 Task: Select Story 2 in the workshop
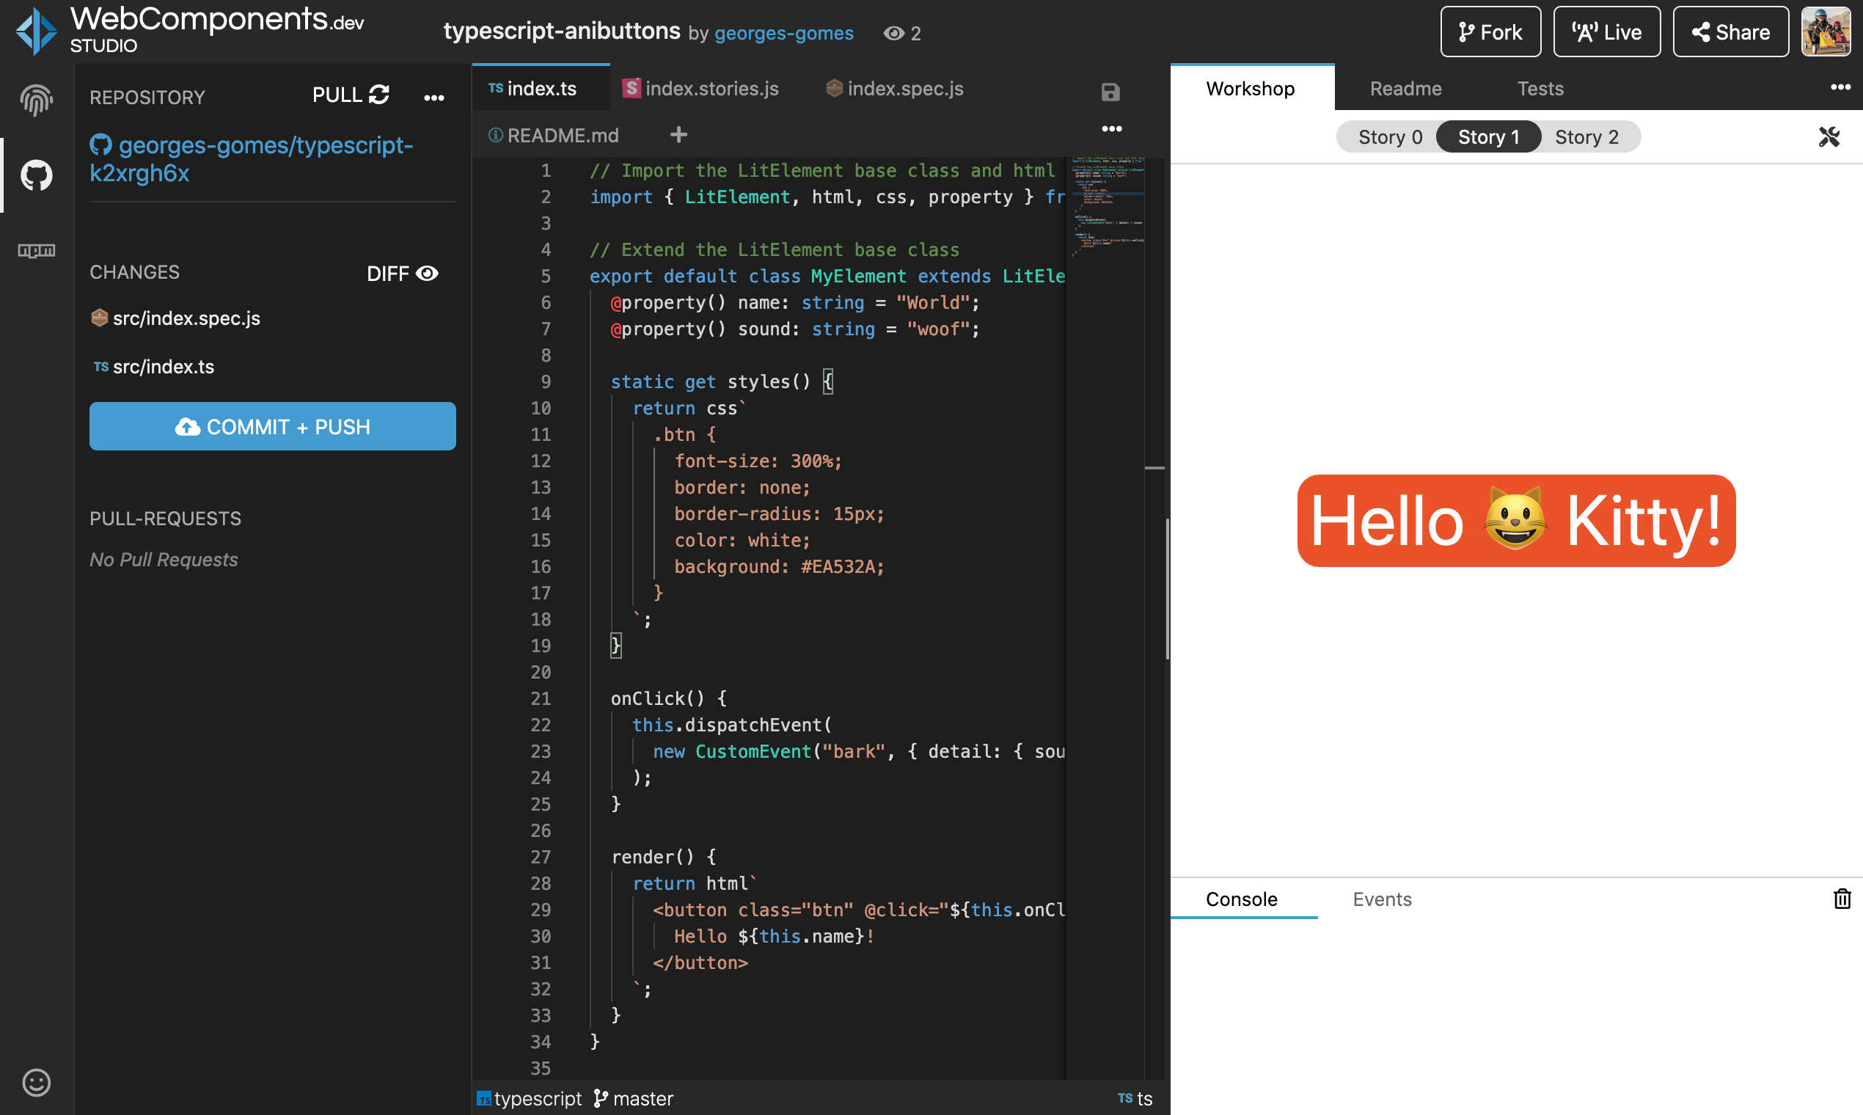tap(1586, 136)
